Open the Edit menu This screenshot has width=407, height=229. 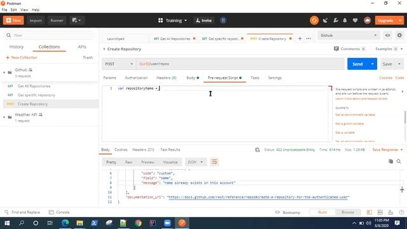pyautogui.click(x=14, y=10)
